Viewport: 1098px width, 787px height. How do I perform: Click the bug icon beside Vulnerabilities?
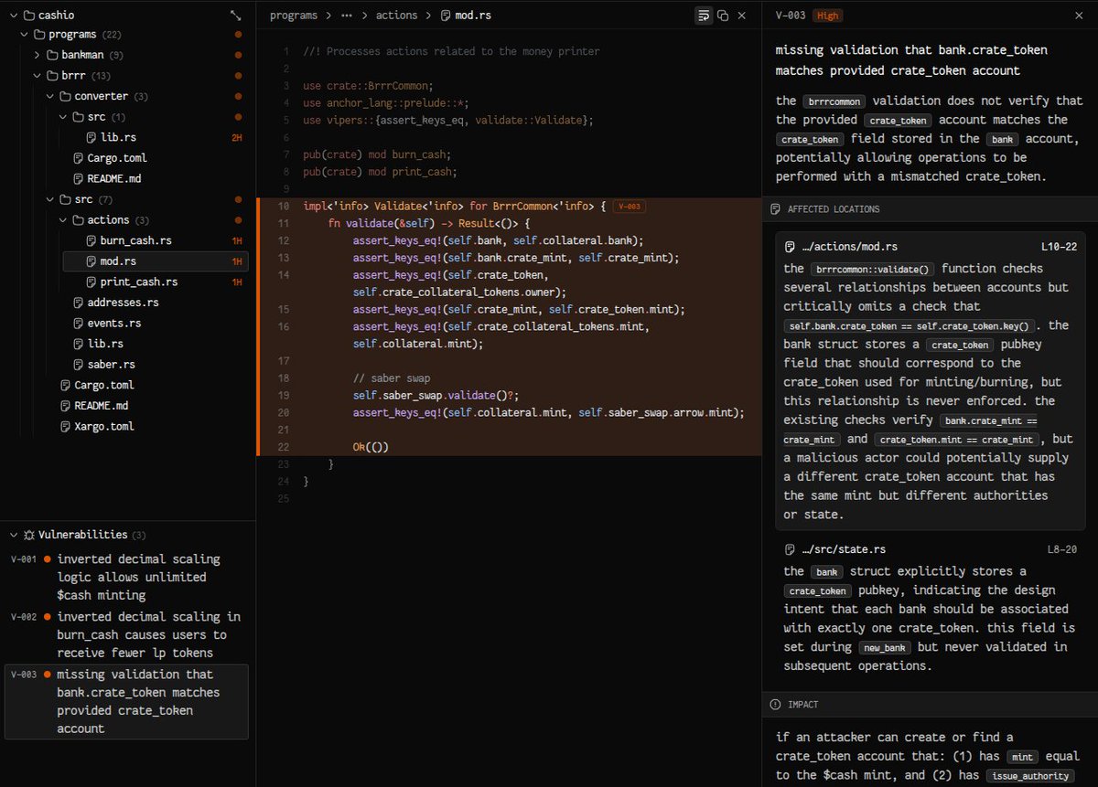coord(29,535)
